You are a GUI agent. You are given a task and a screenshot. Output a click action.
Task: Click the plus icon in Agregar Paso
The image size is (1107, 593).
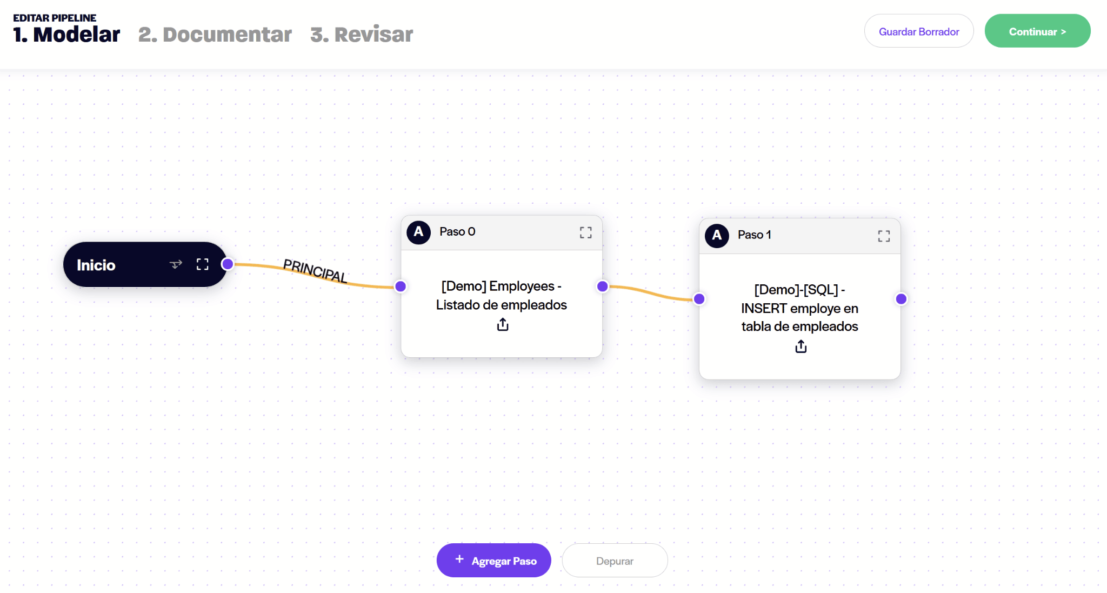click(459, 559)
